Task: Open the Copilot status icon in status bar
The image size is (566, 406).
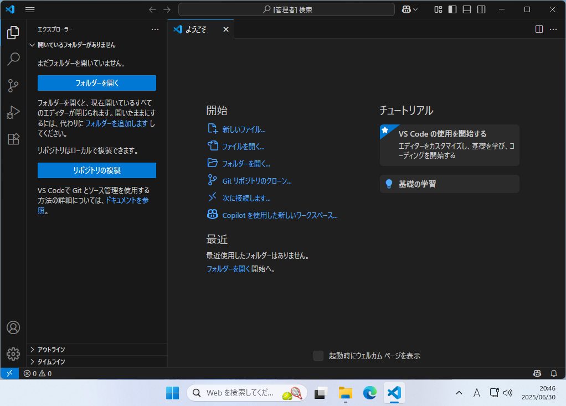Action: click(537, 373)
